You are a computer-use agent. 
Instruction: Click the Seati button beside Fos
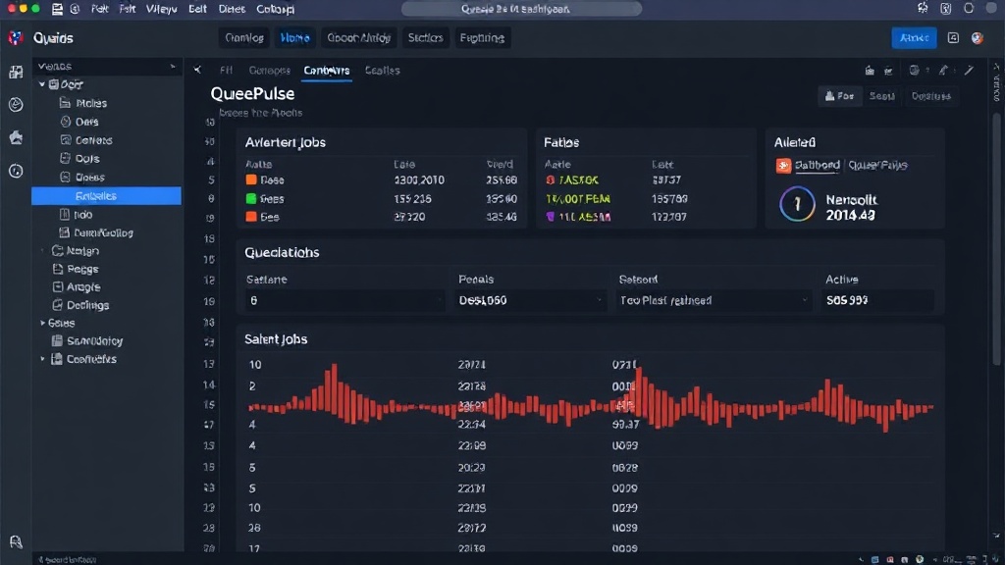[881, 96]
